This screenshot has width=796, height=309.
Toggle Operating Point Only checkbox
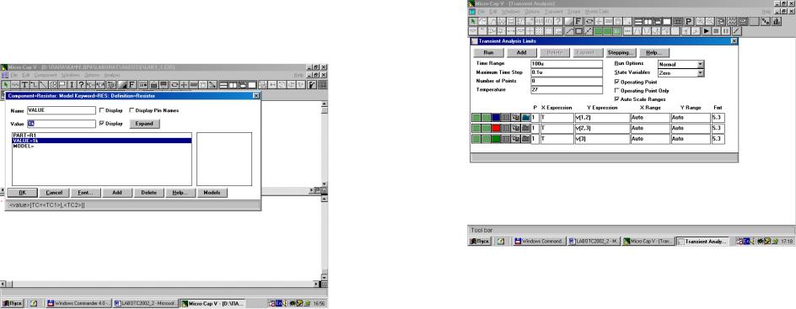616,91
